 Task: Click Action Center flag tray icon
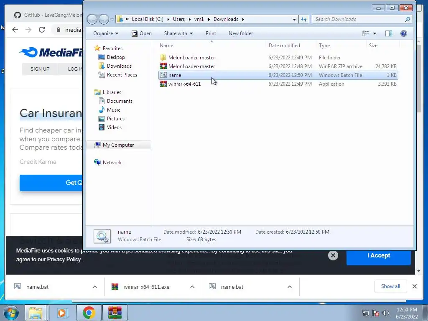coord(376,313)
